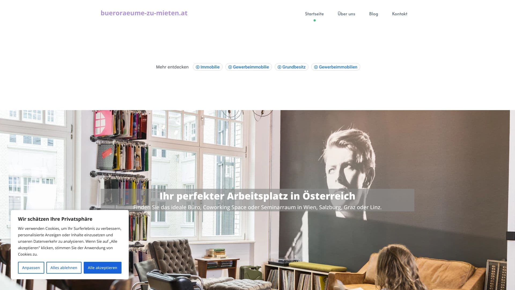Click the bueroraeume-zu-mieten.at site logo
515x290 pixels.
(144, 13)
